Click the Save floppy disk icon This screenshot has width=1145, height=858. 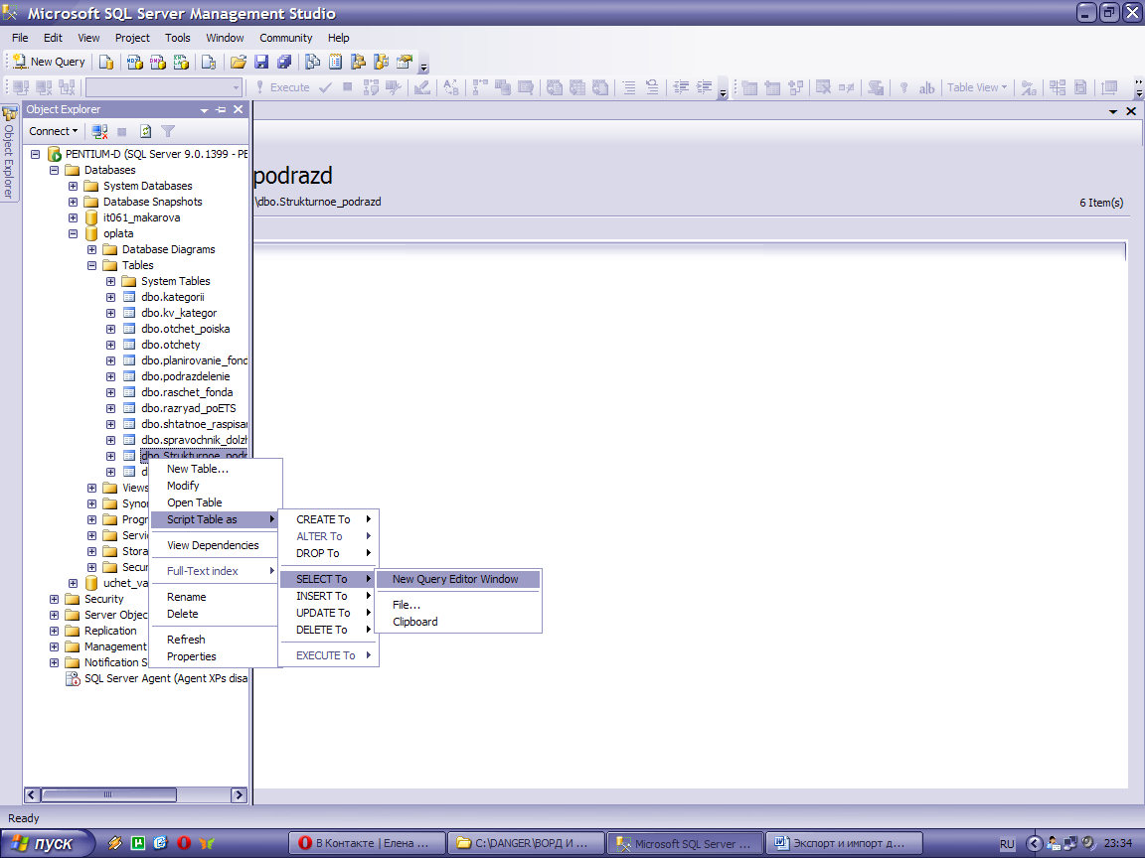point(261,62)
